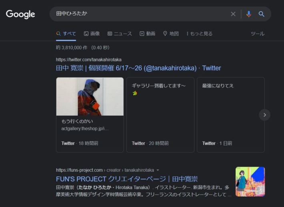Select the すべて tab
Viewport: 284px width, 207px height.
click(x=66, y=34)
